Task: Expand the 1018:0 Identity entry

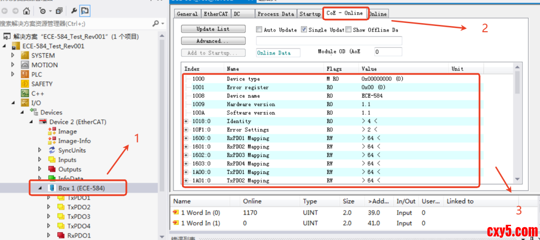Action: (x=186, y=121)
